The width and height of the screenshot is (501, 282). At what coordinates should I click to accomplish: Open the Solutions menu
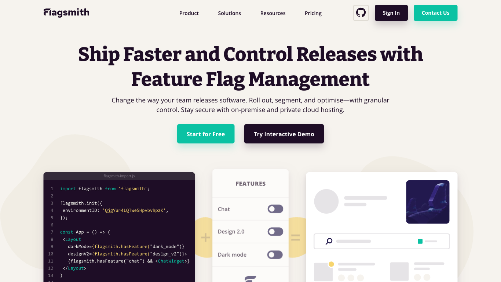pyautogui.click(x=230, y=13)
